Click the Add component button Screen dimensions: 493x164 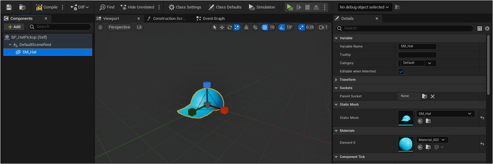(14, 27)
